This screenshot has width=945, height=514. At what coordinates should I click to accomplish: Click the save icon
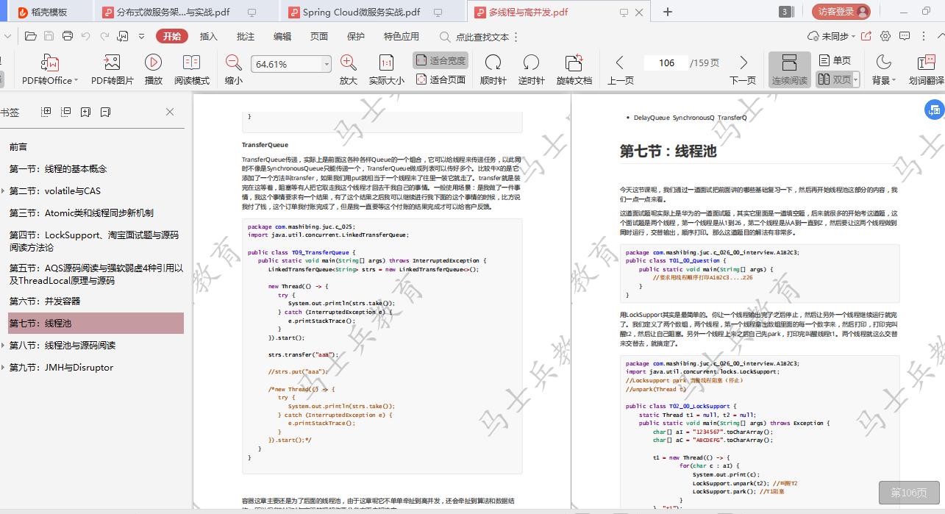[x=49, y=36]
